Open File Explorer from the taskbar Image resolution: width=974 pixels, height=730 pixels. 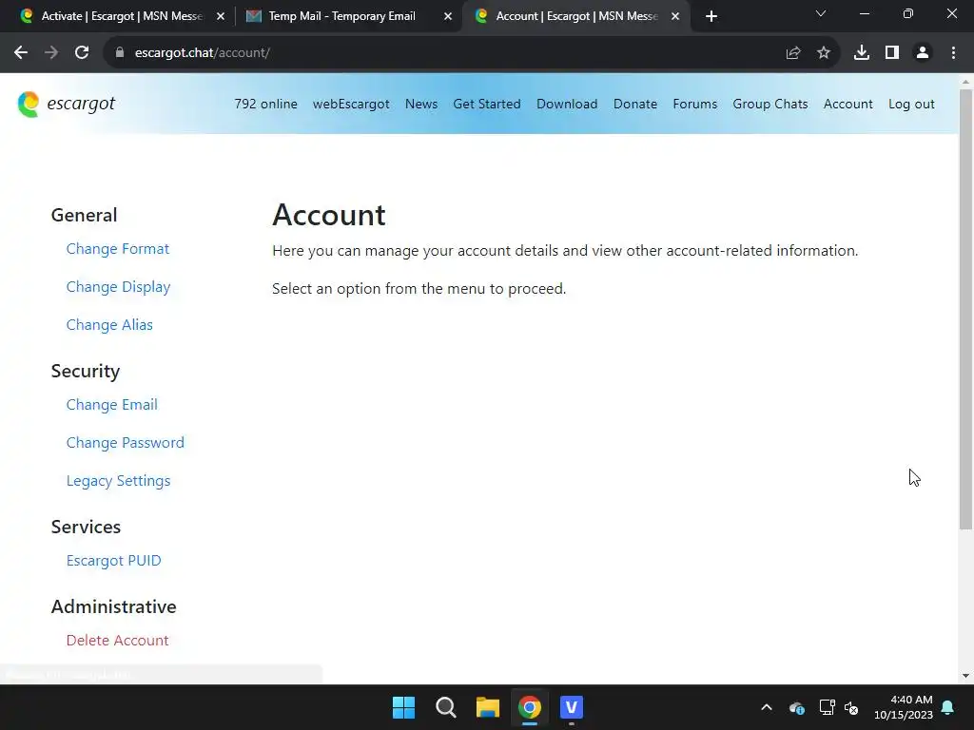[488, 707]
